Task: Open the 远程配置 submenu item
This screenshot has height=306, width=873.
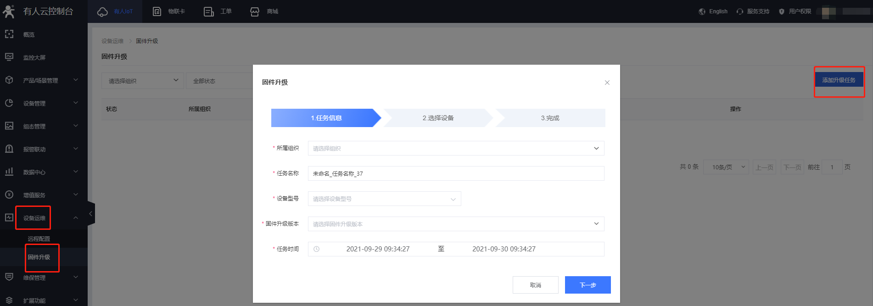Action: [x=39, y=239]
